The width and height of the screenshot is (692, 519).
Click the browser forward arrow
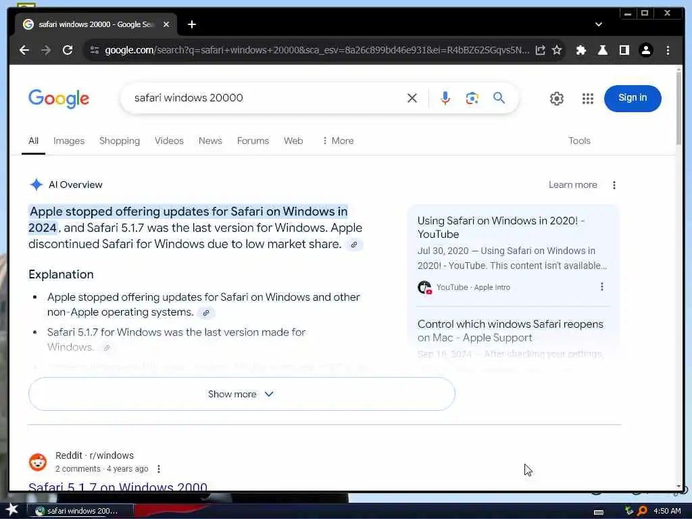click(x=46, y=50)
